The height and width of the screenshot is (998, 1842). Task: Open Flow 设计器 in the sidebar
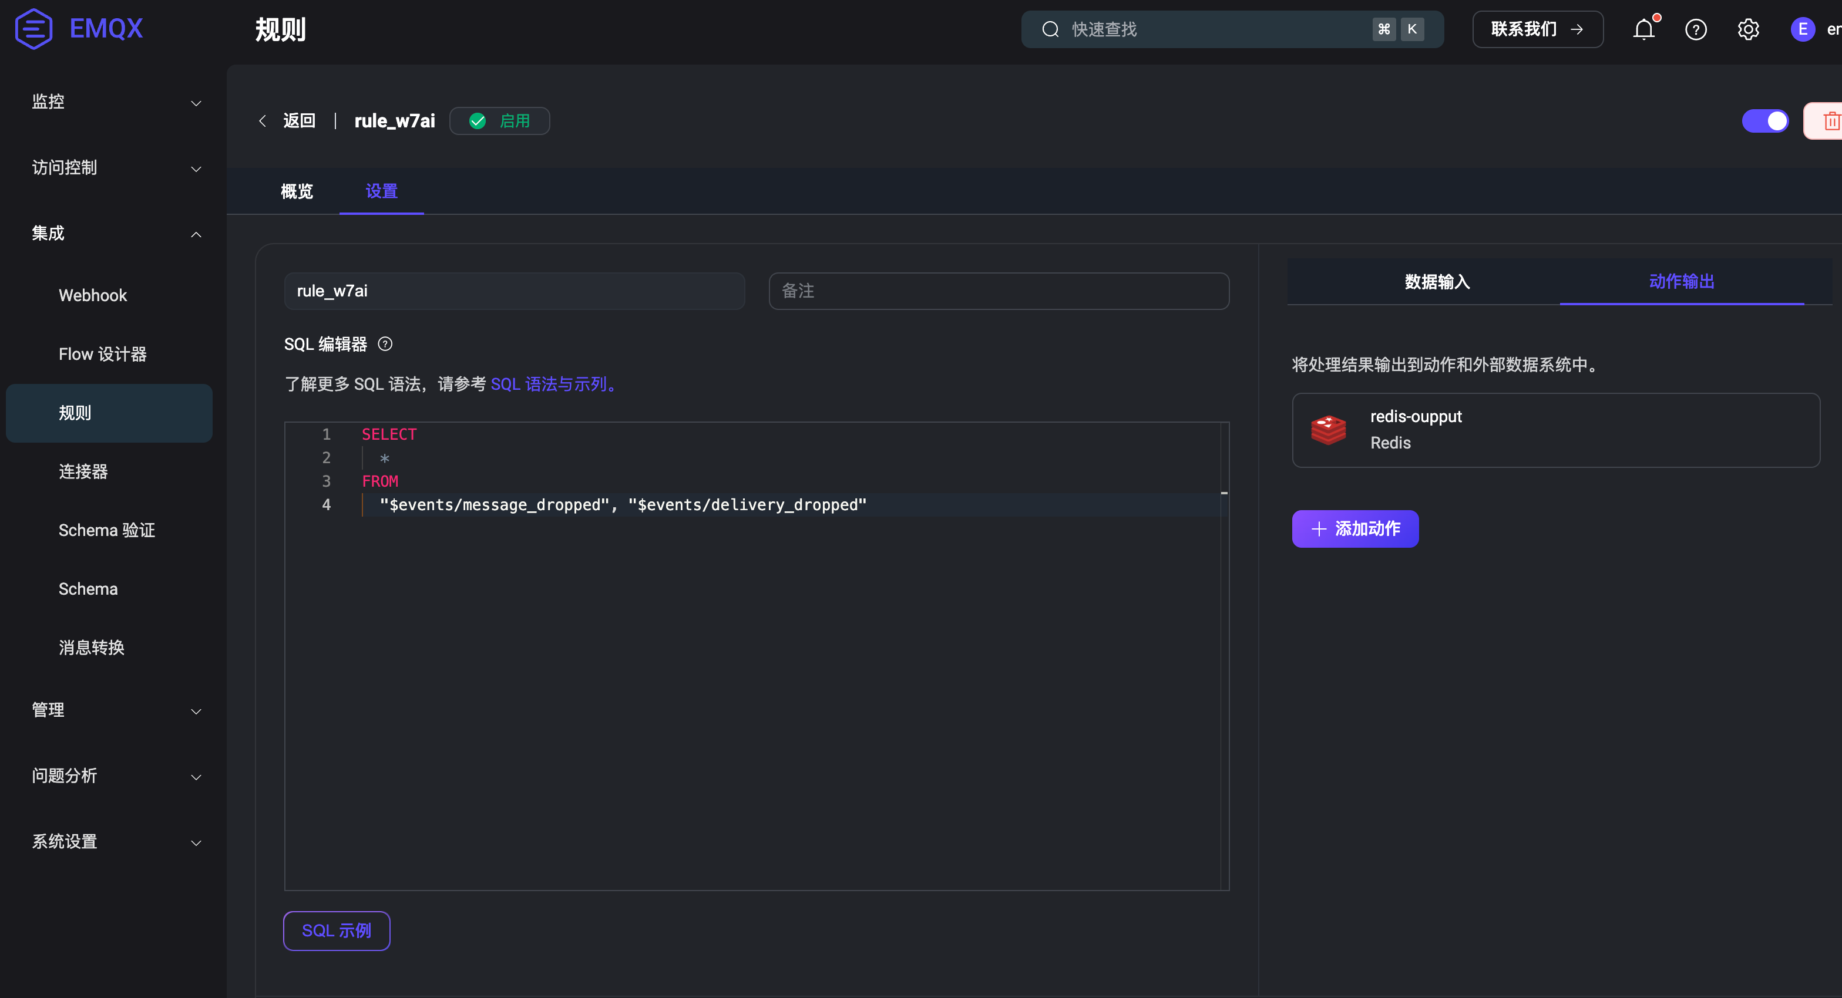tap(109, 355)
